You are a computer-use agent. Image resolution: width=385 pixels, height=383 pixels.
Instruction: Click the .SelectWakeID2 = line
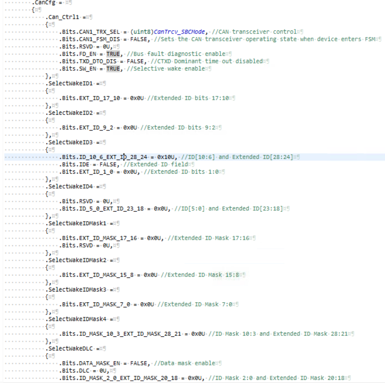click(x=72, y=113)
